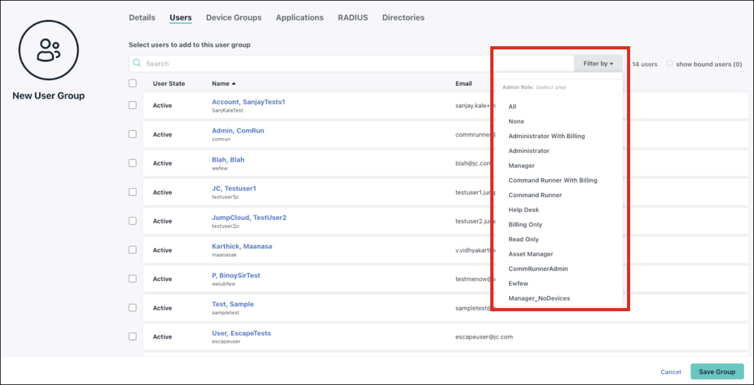The width and height of the screenshot is (754, 385).
Task: Select the checkbox for Admin, ComRun
Action: 132,134
